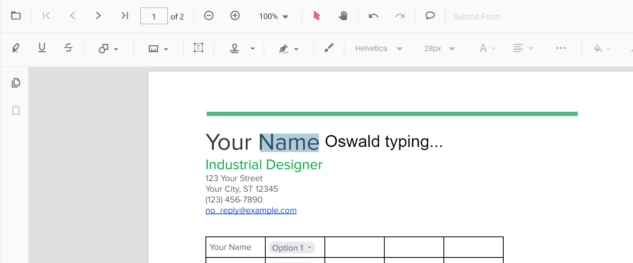Open the no_reply@example.com email link
The image size is (633, 263).
(251, 210)
